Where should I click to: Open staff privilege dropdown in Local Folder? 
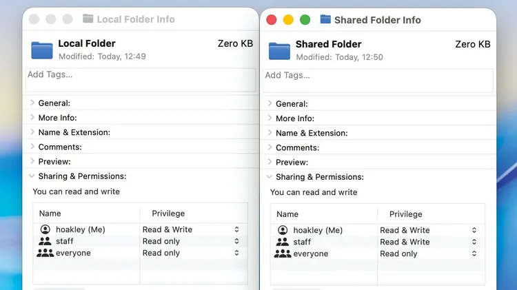coord(236,241)
